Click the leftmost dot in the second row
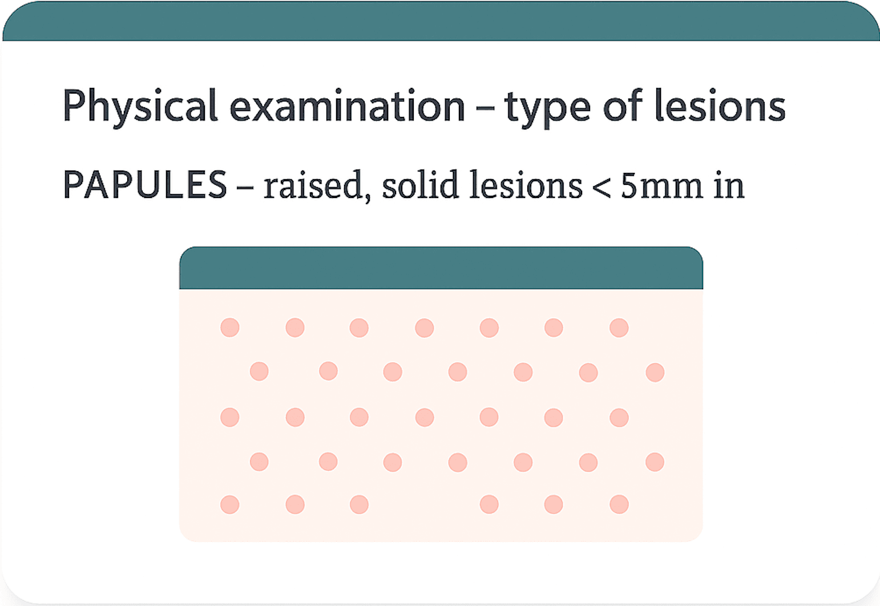Image resolution: width=880 pixels, height=606 pixels. tap(259, 371)
